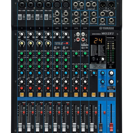Push the channel 11/12 ON button
Image resolution: width=133 pixels, height=133 pixels.
pos(85,95)
